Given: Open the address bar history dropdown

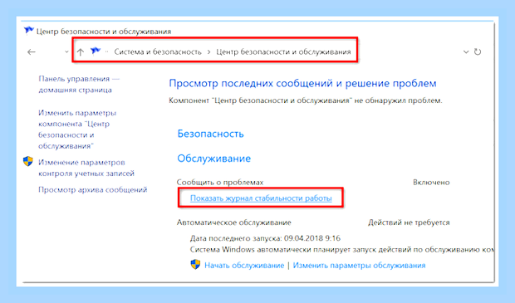Looking at the screenshot, I should [x=466, y=51].
